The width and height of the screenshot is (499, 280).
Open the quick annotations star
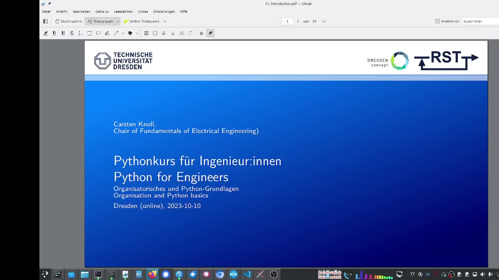pos(201,33)
